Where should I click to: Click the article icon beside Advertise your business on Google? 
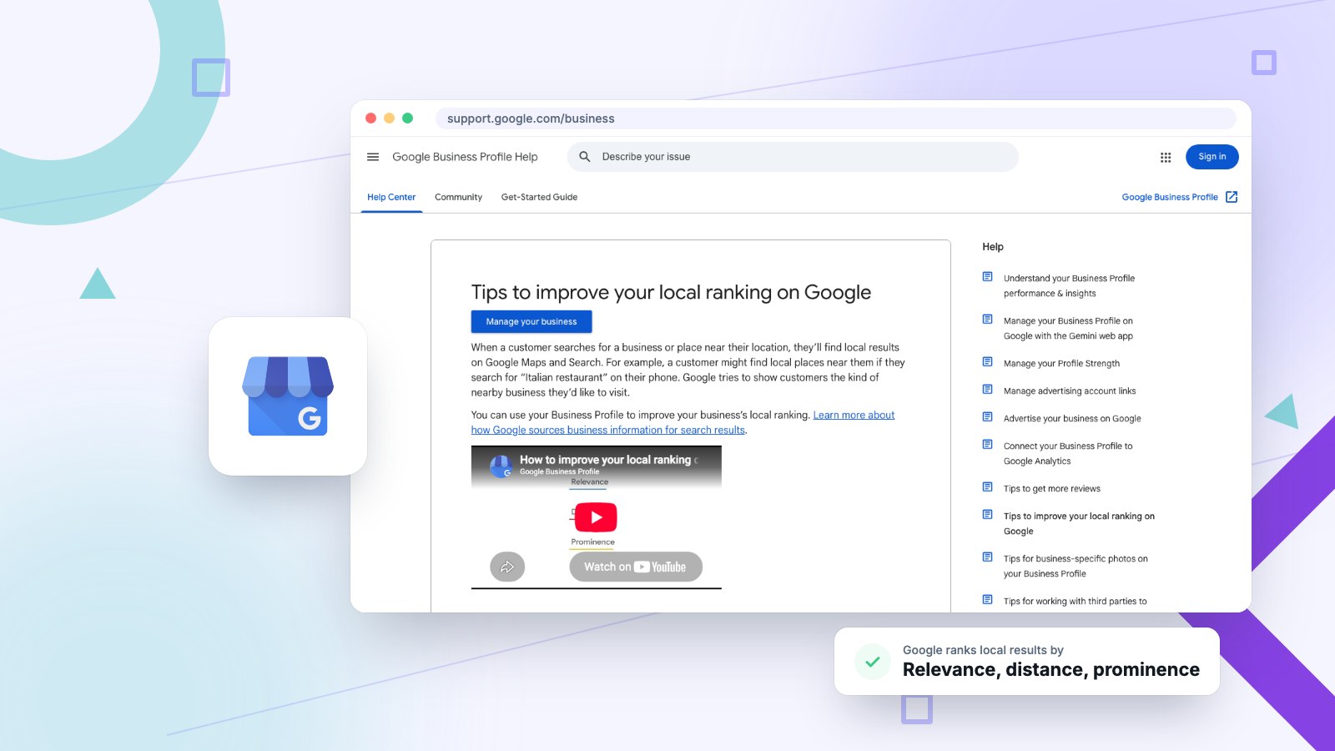pyautogui.click(x=987, y=417)
